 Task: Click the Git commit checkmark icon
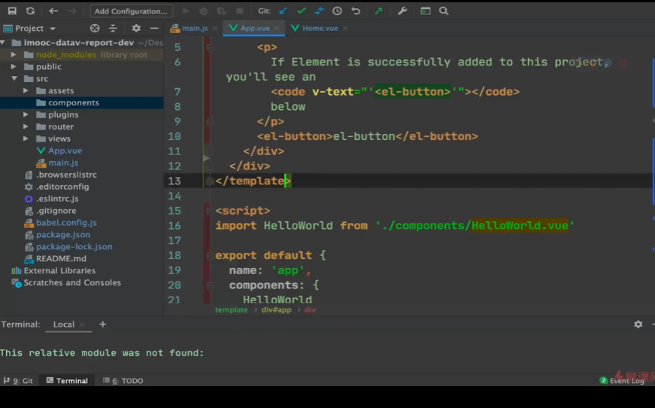[x=301, y=11]
